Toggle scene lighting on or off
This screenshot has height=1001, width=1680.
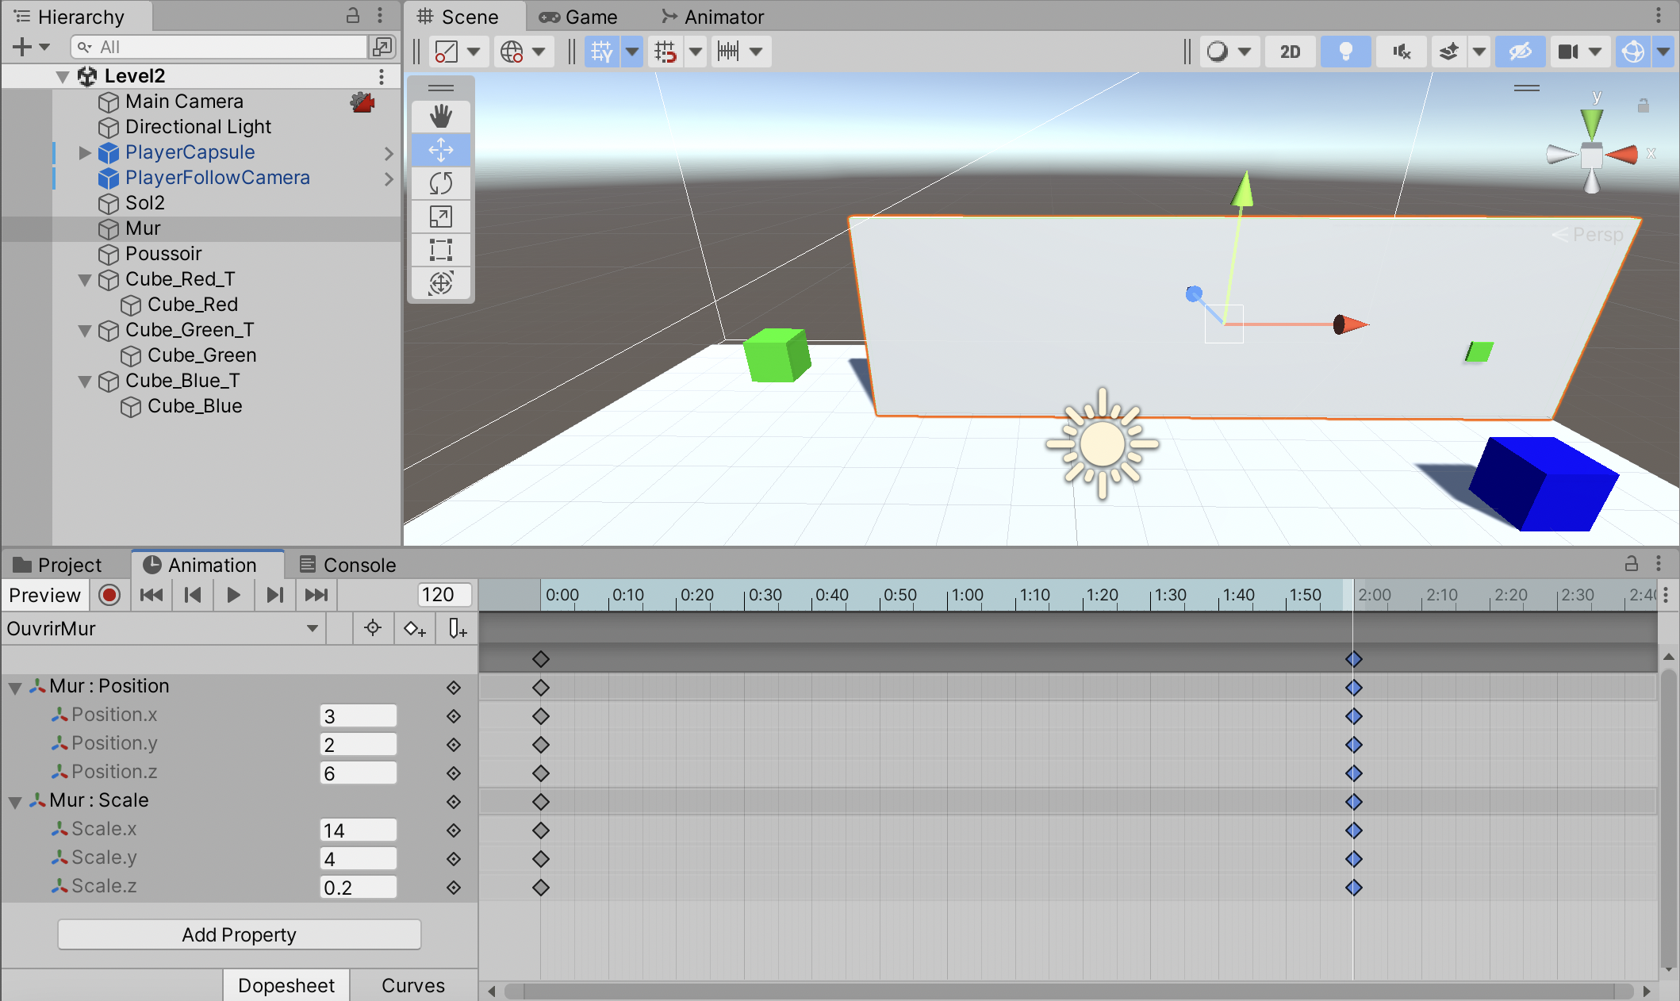click(1345, 52)
